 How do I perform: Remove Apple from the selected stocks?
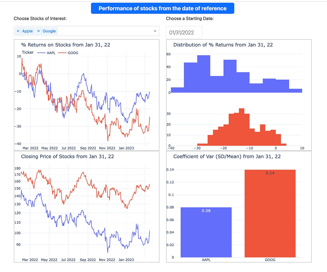click(x=18, y=31)
